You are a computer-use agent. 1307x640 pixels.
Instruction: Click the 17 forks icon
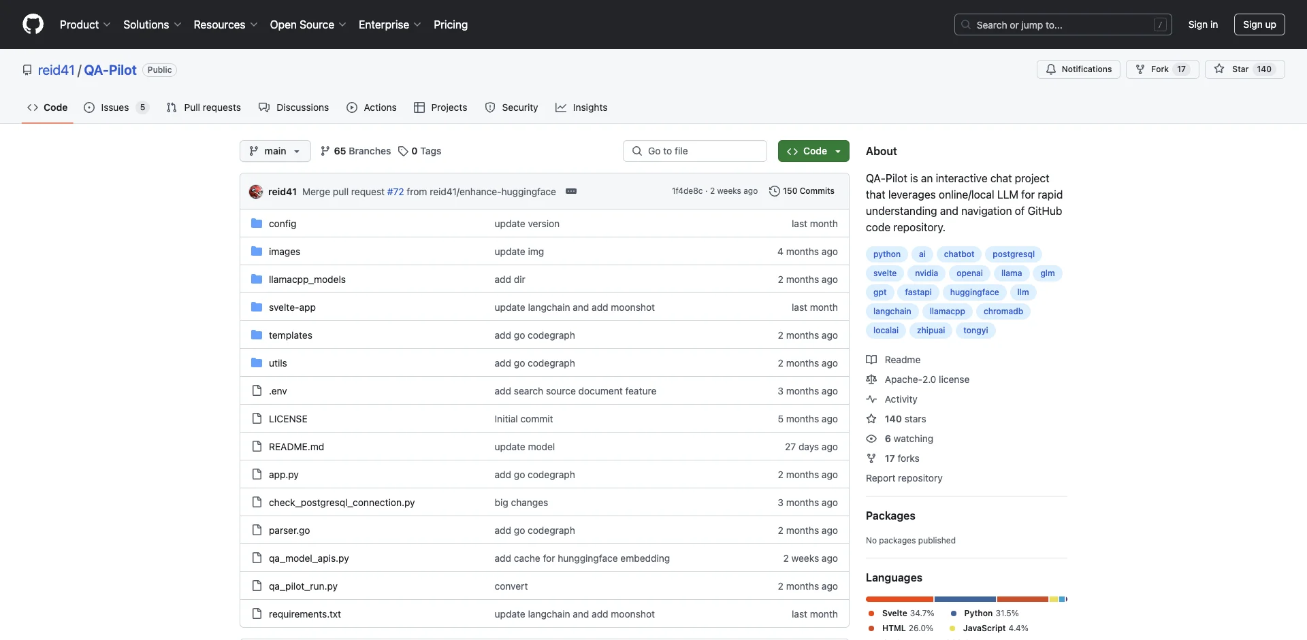871,458
